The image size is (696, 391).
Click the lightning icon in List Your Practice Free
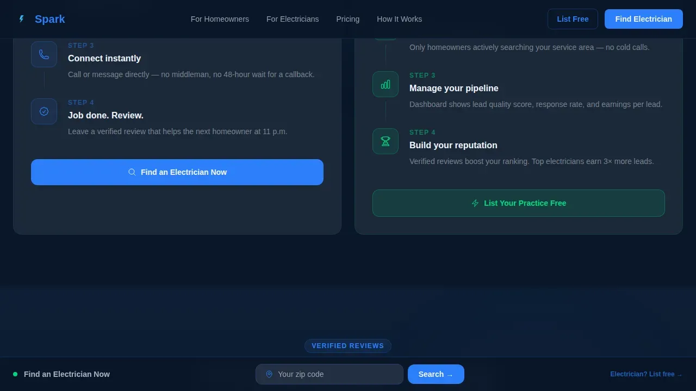[475, 203]
